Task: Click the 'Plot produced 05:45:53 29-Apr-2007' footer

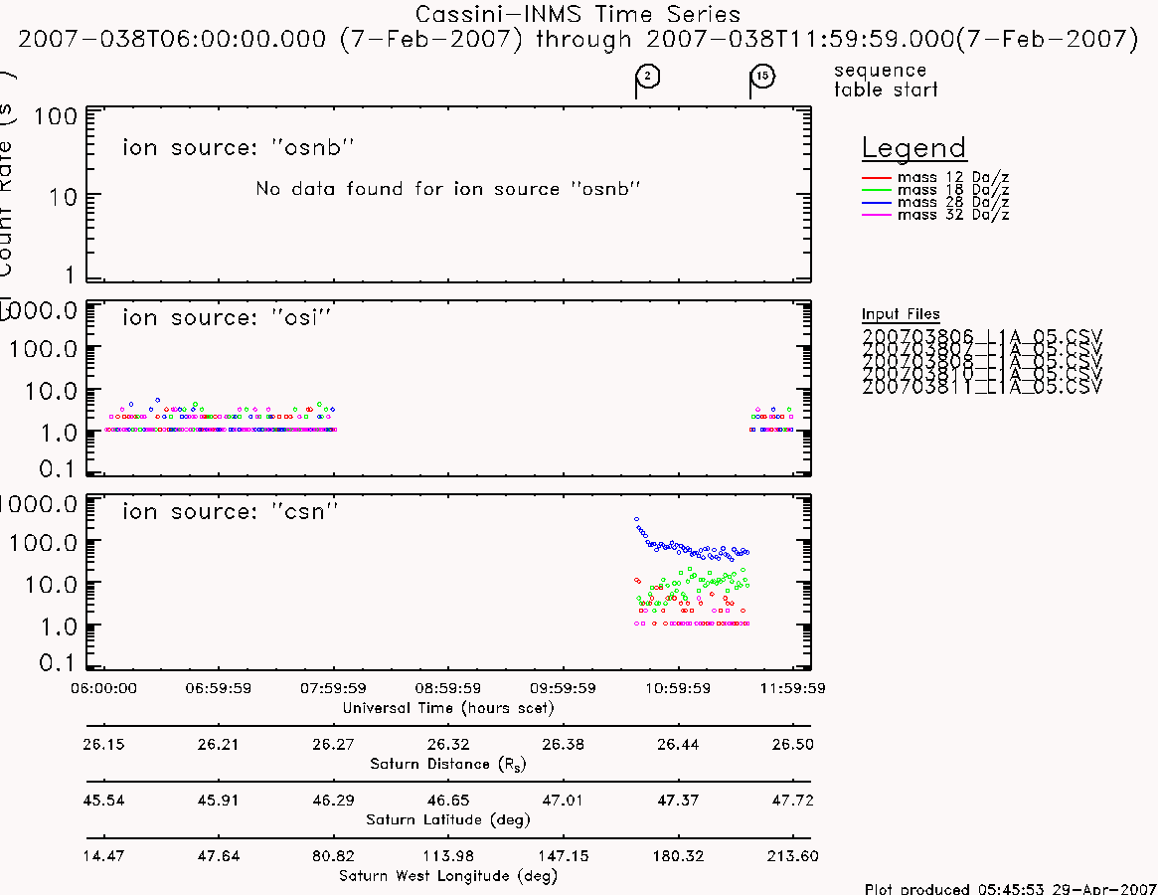Action: coord(1010,888)
